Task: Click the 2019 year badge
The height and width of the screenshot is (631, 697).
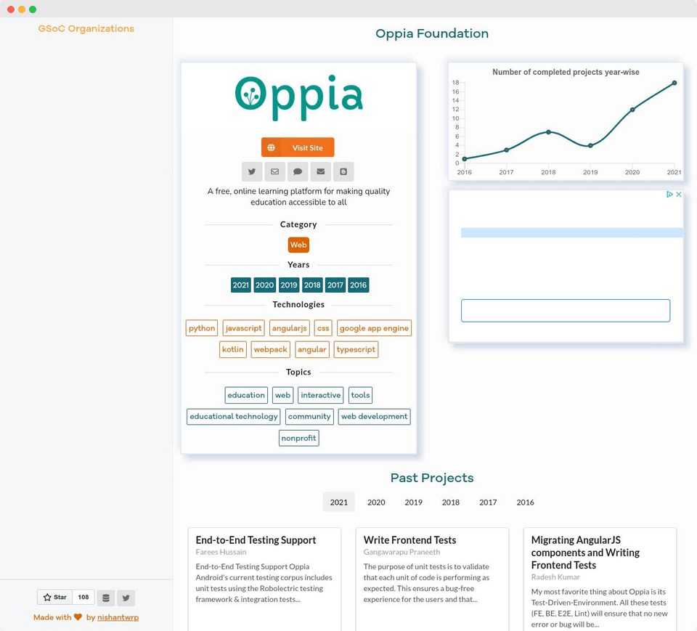Action: 289,285
